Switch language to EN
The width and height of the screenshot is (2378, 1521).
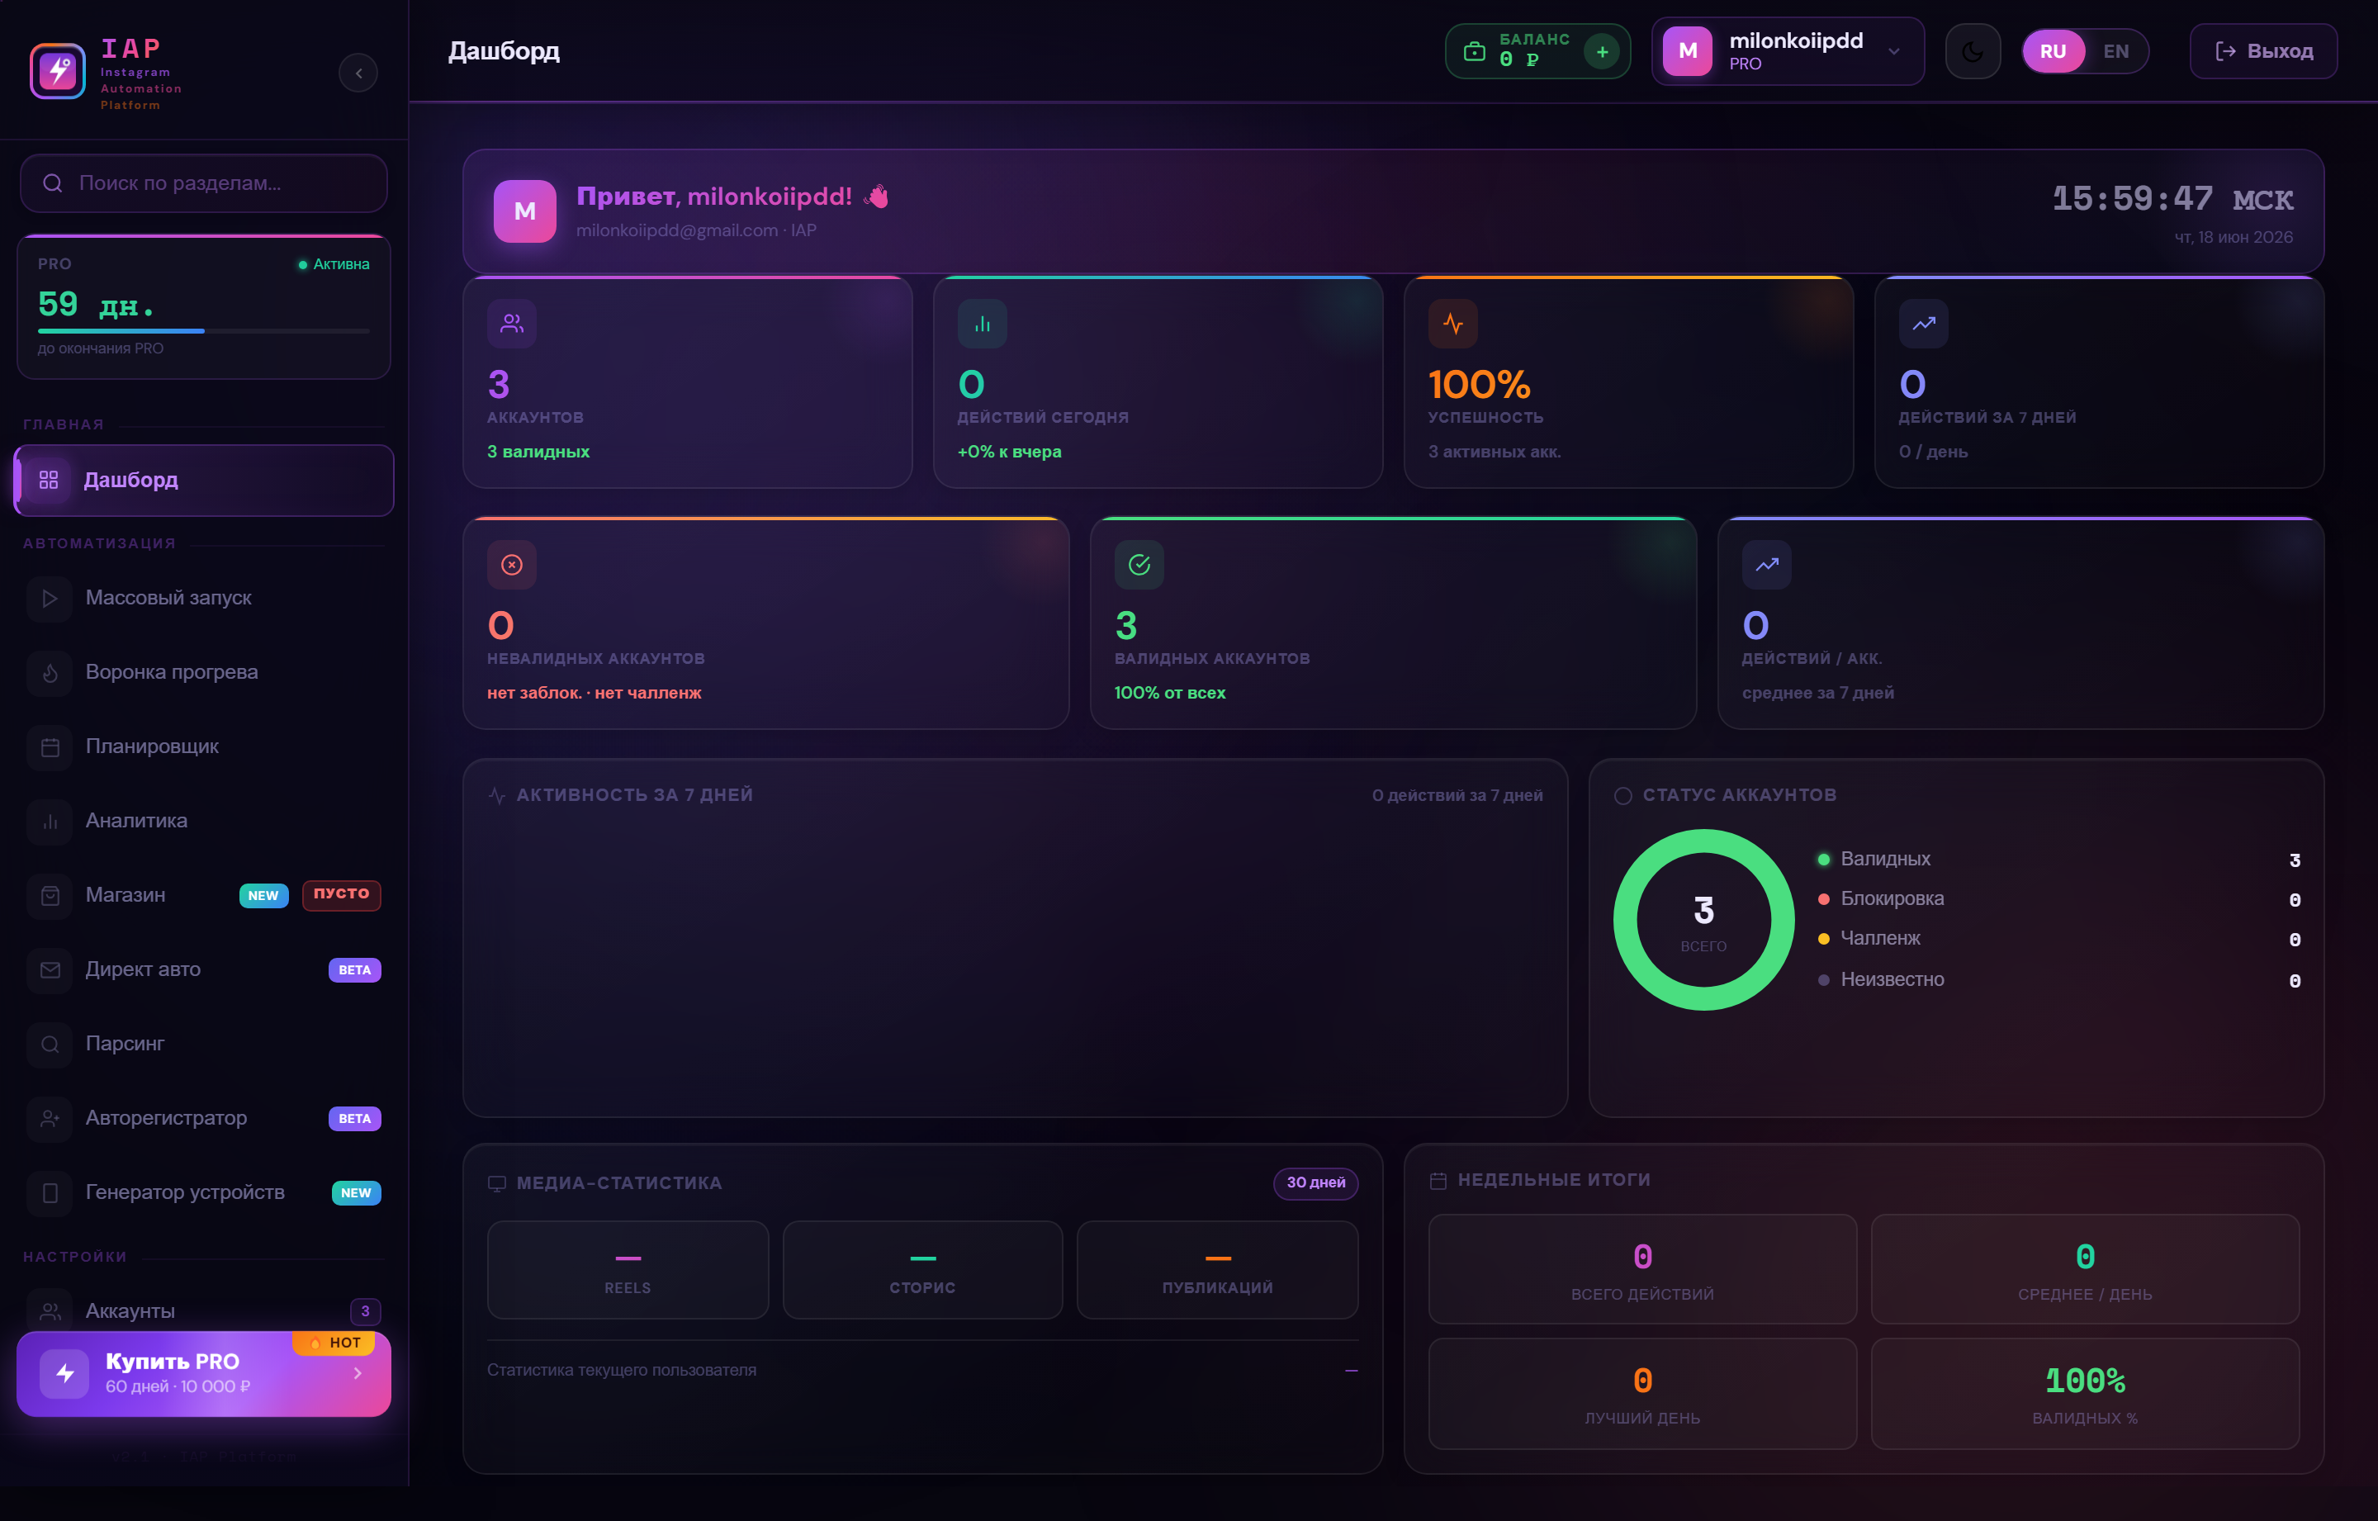[x=2115, y=51]
